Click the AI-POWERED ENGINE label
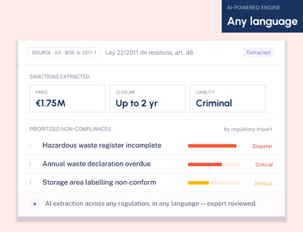303x232 pixels. 254,8
